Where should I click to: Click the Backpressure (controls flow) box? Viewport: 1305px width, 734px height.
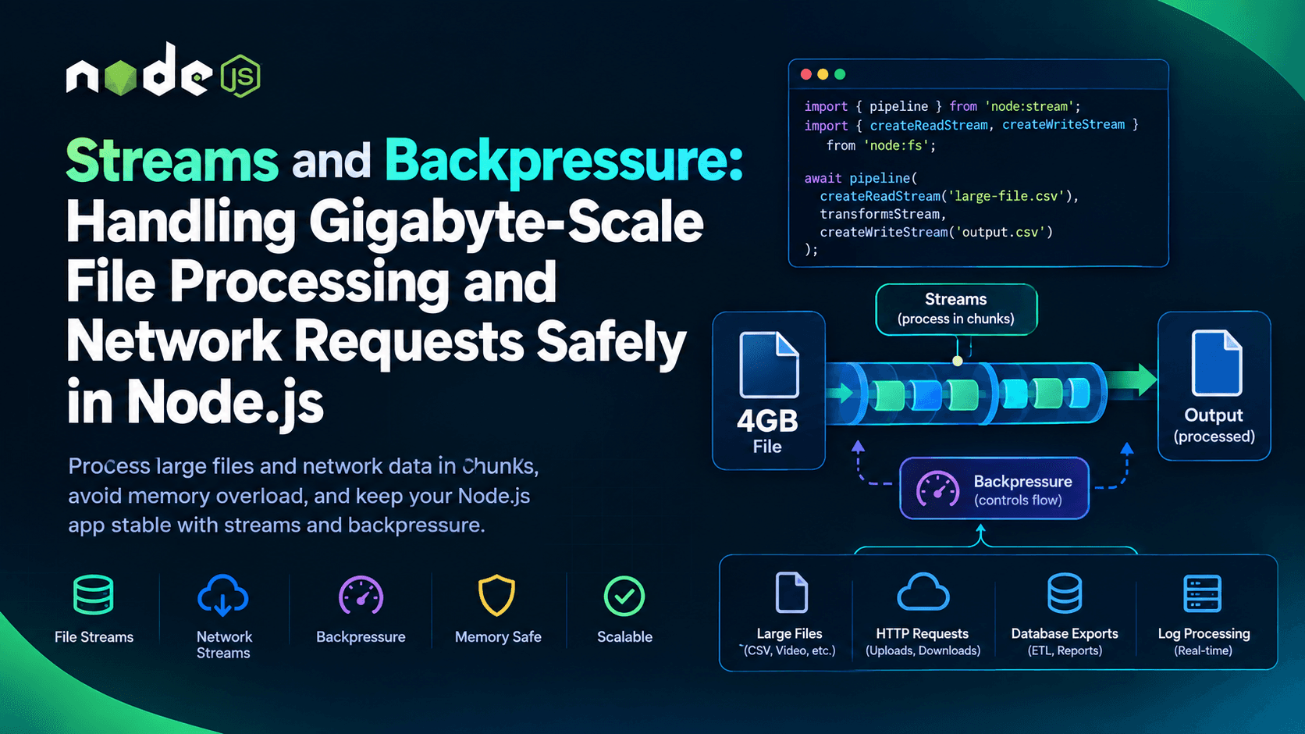point(994,489)
